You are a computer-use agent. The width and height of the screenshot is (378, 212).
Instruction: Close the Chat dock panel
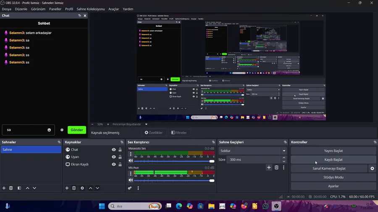85,16
